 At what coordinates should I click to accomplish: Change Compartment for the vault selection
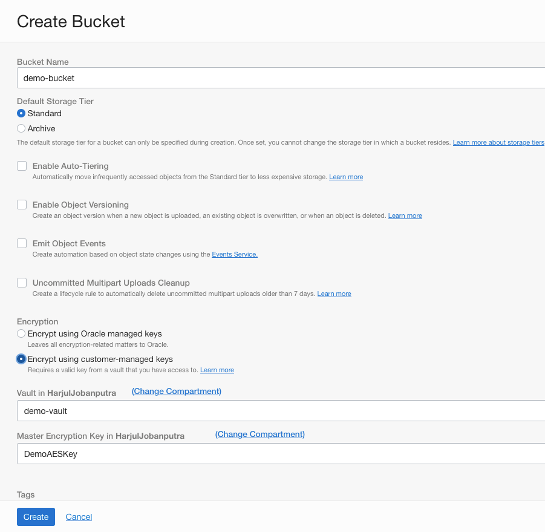click(x=176, y=391)
